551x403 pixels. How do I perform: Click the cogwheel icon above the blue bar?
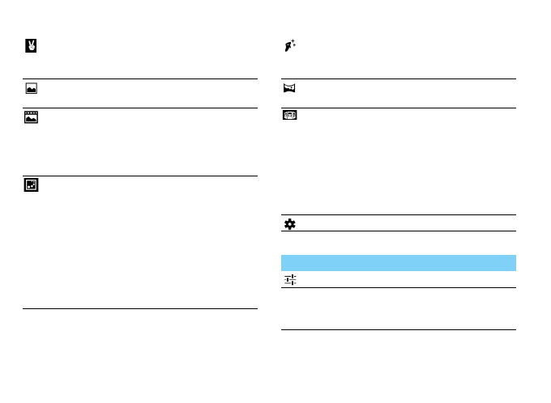(x=289, y=223)
